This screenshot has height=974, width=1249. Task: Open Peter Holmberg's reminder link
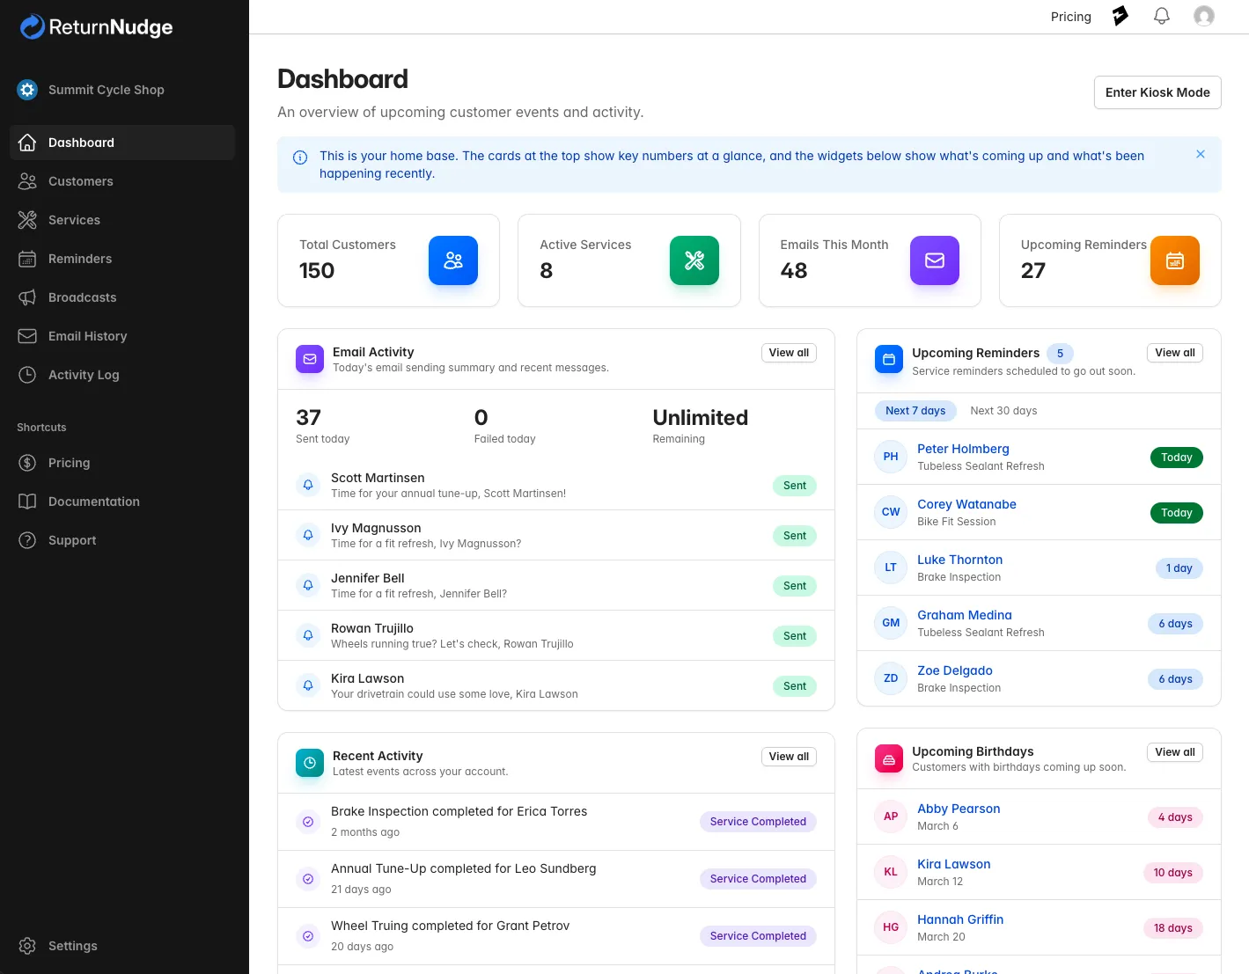pyautogui.click(x=963, y=449)
